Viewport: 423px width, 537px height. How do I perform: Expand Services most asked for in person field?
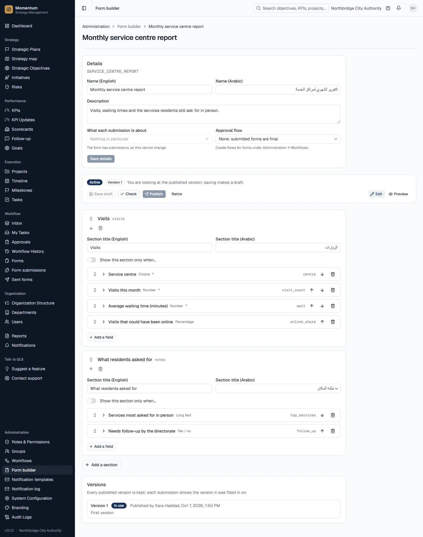pos(104,415)
